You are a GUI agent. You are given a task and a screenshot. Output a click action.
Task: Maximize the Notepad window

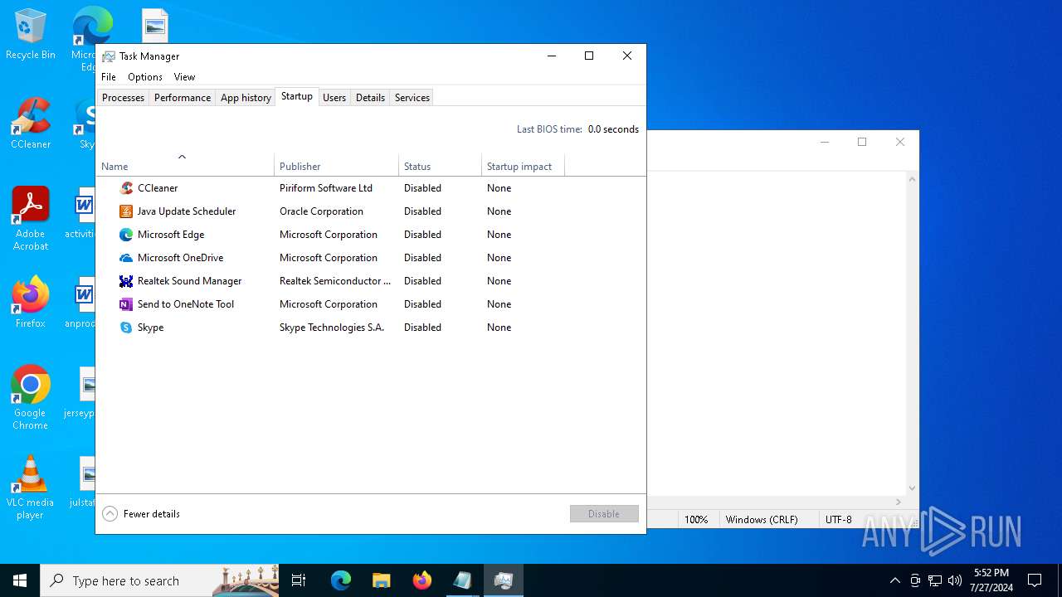coord(862,142)
